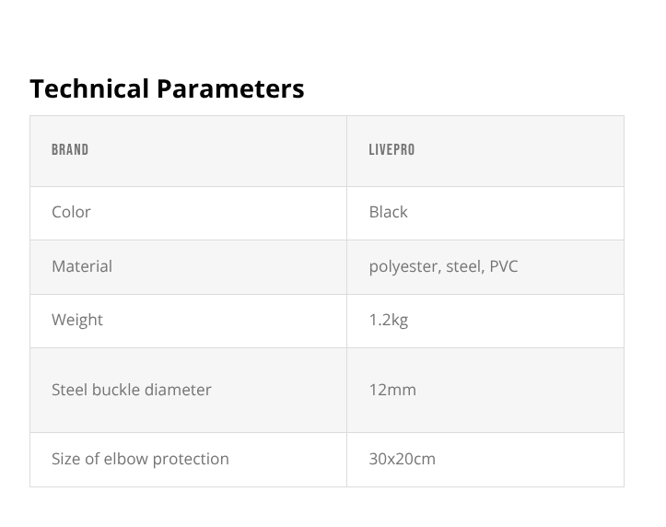The width and height of the screenshot is (666, 527).
Task: Click the 12mm diameter value
Action: click(x=392, y=390)
